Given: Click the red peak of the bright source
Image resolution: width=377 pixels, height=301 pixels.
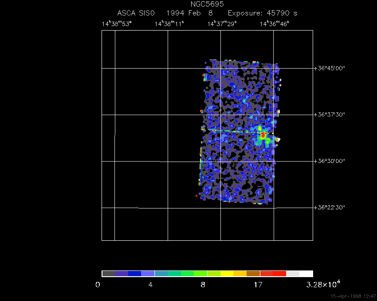Looking at the screenshot, I should tap(263, 135).
